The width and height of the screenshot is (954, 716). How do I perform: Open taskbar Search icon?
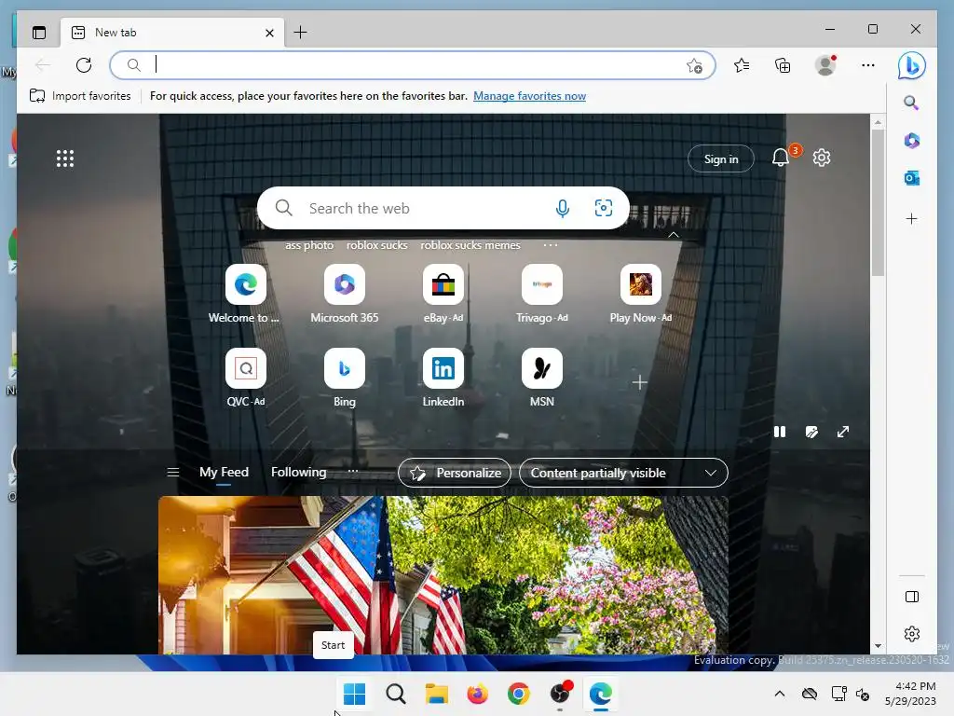(396, 694)
